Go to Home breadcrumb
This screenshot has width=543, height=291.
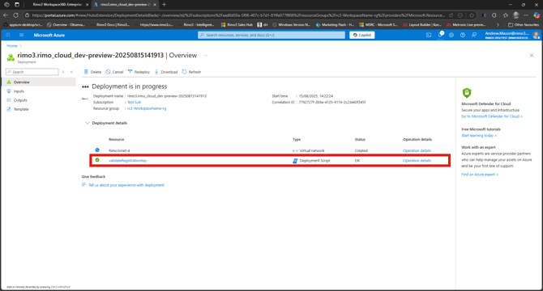click(12, 45)
